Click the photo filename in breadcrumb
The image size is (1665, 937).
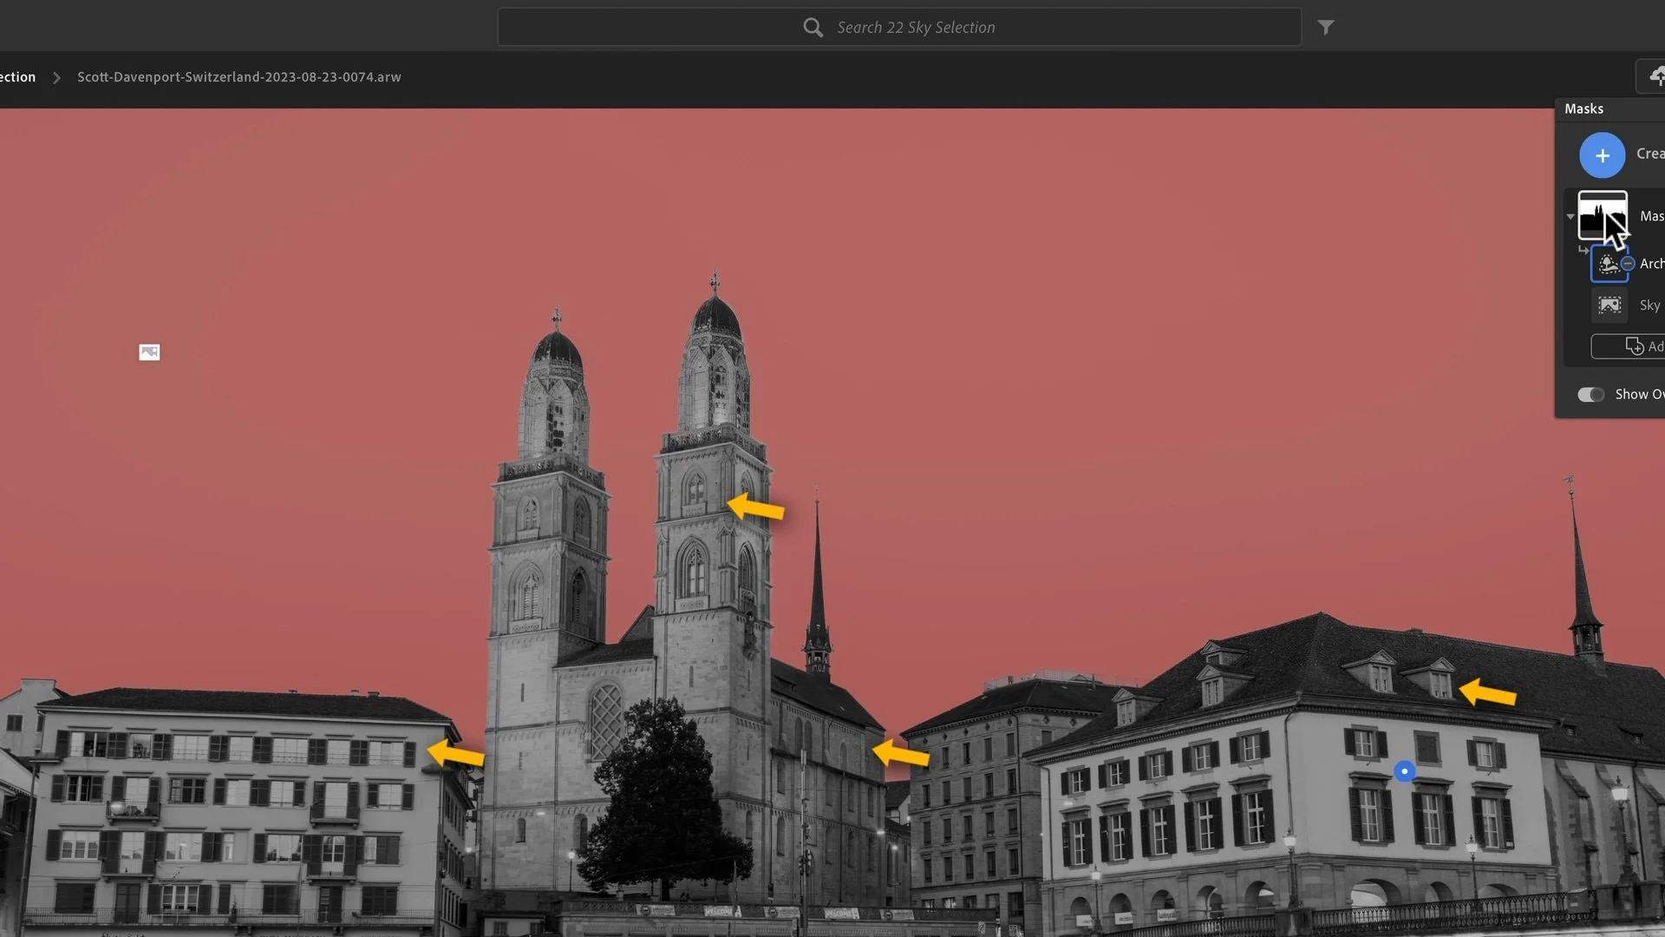click(238, 77)
